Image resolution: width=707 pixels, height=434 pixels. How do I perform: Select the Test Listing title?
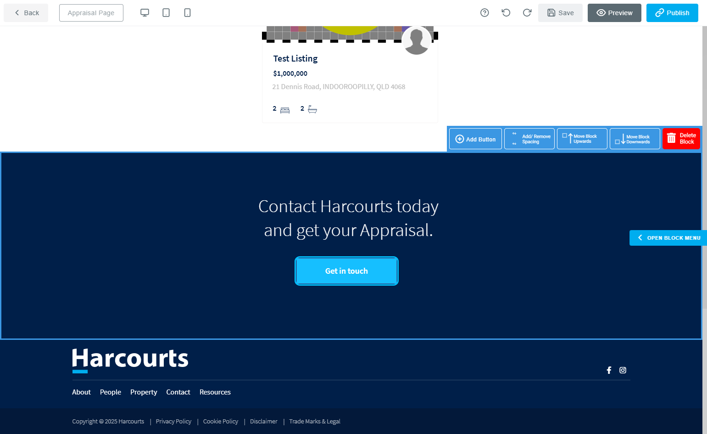[295, 58]
